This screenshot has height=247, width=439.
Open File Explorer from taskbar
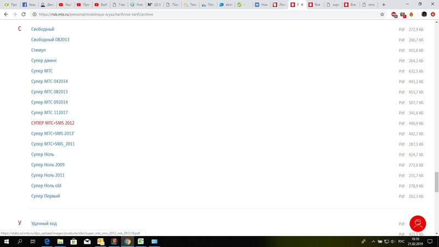(60, 242)
